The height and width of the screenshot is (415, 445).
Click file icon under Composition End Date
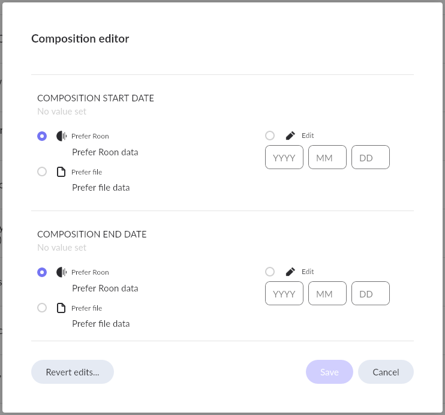(61, 308)
